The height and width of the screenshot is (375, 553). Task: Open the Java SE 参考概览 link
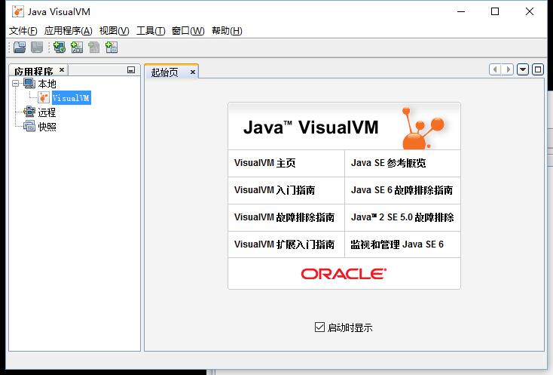pyautogui.click(x=388, y=163)
